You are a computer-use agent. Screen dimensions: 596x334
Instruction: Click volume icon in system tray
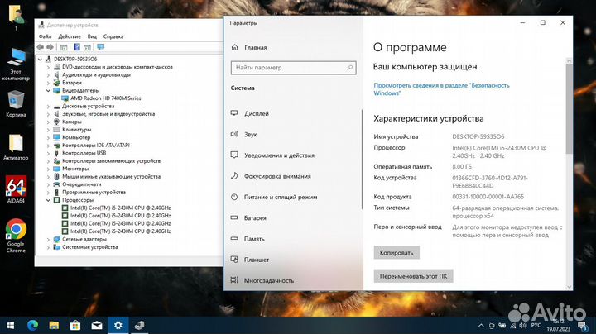(x=523, y=325)
